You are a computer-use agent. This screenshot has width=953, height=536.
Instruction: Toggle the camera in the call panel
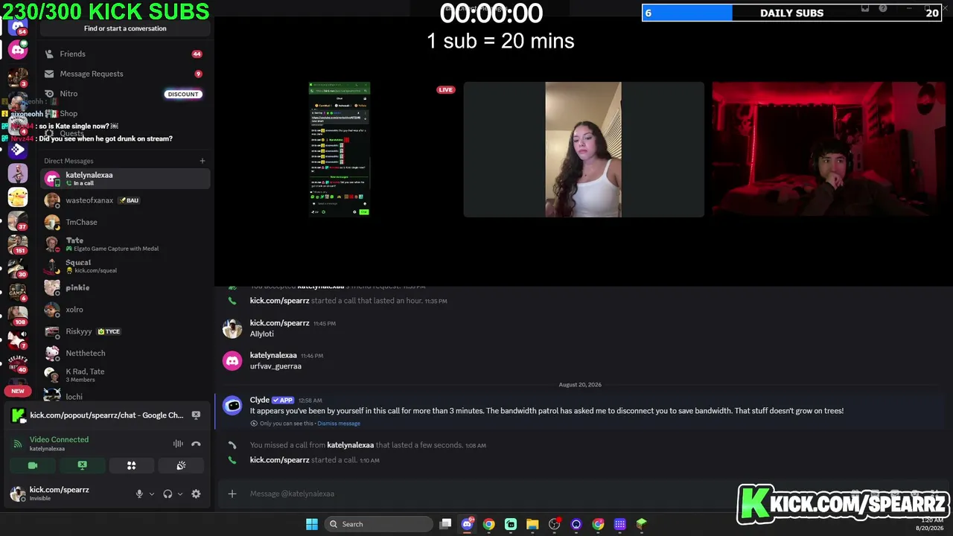33,465
